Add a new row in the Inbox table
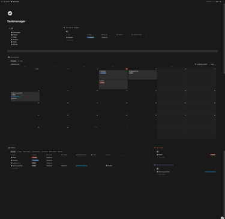 pos(14,169)
